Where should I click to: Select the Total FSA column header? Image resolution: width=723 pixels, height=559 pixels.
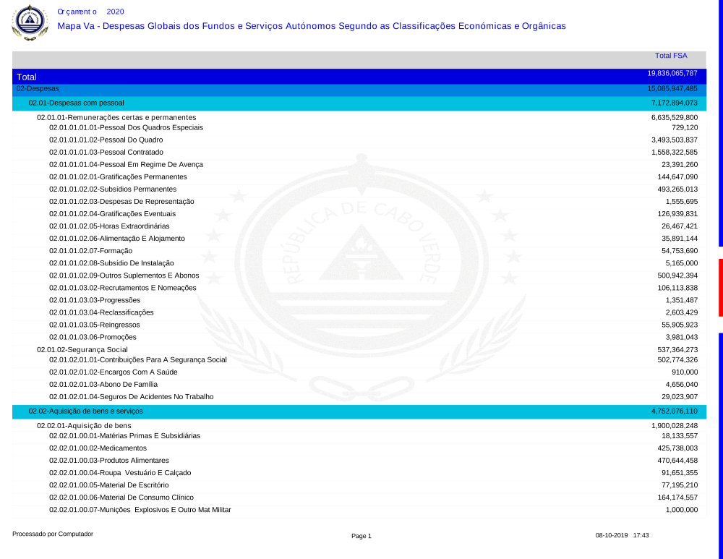coord(670,56)
